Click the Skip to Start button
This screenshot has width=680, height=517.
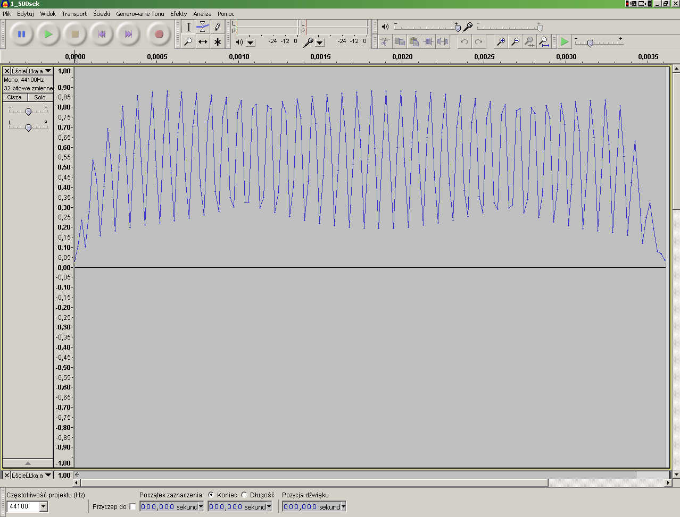[102, 34]
